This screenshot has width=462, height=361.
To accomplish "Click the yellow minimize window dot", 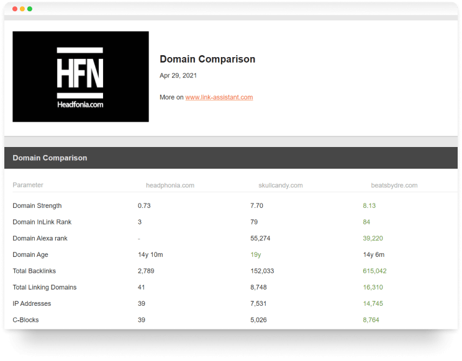I will pos(22,9).
